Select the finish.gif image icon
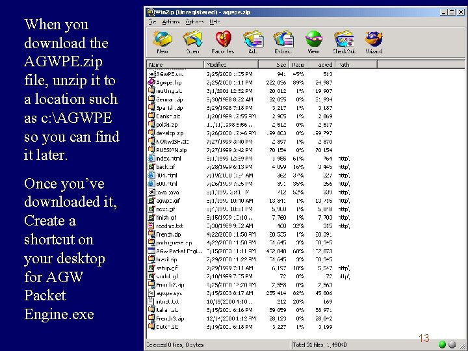This screenshot has width=468, height=351. click(x=151, y=217)
